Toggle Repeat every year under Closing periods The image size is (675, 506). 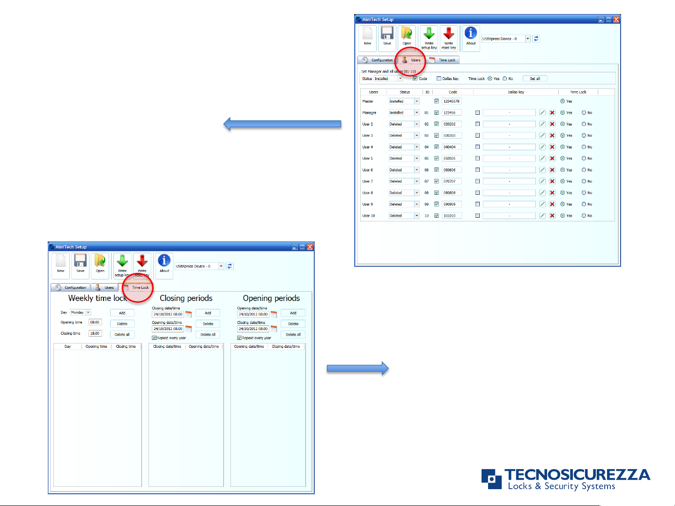point(154,337)
